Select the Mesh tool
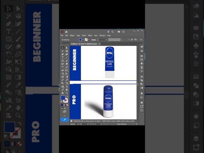The width and height of the screenshot is (204, 153). pos(62,77)
